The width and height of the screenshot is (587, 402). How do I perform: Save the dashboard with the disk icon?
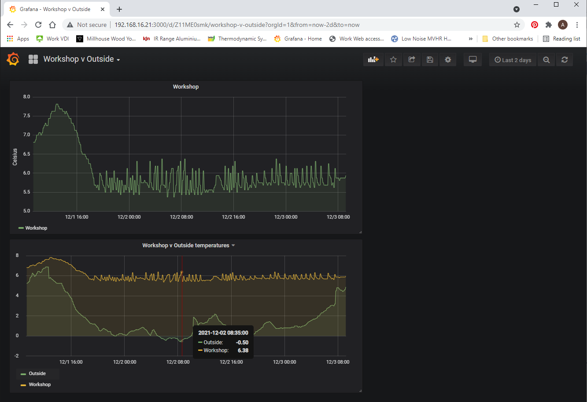click(430, 60)
